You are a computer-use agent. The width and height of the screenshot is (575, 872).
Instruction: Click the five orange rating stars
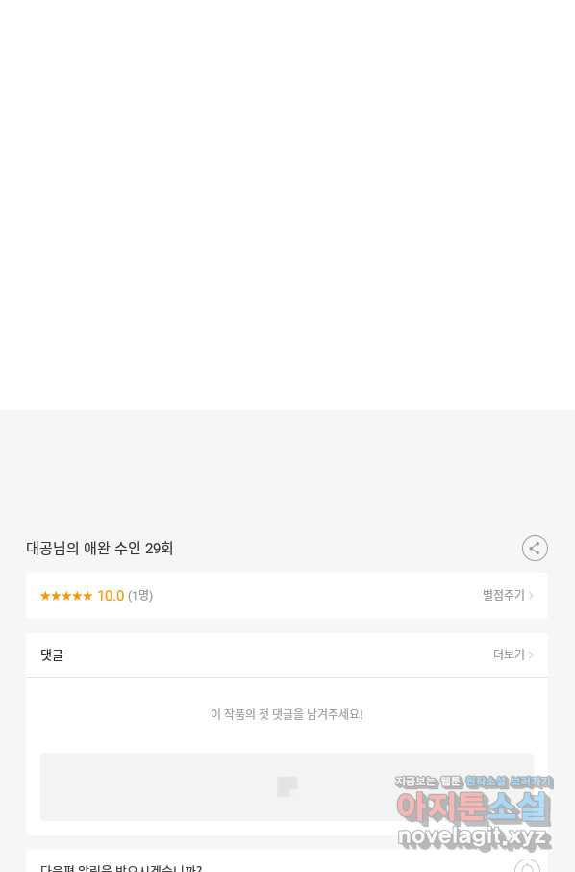[x=66, y=596]
